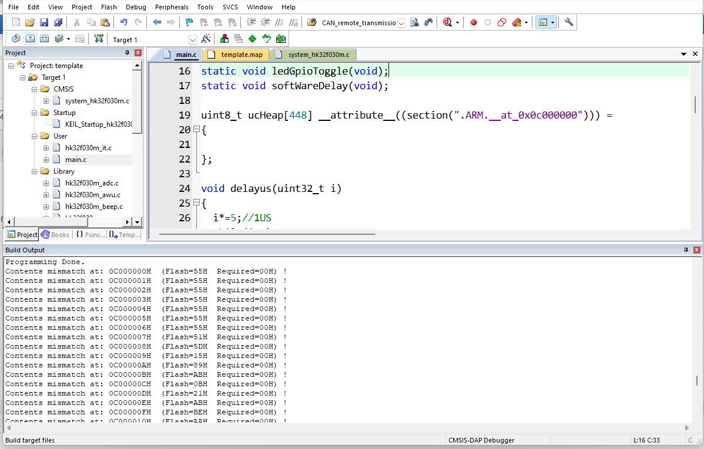Switch to the Templates panel tab
Image resolution: width=704 pixels, height=449 pixels.
(125, 235)
